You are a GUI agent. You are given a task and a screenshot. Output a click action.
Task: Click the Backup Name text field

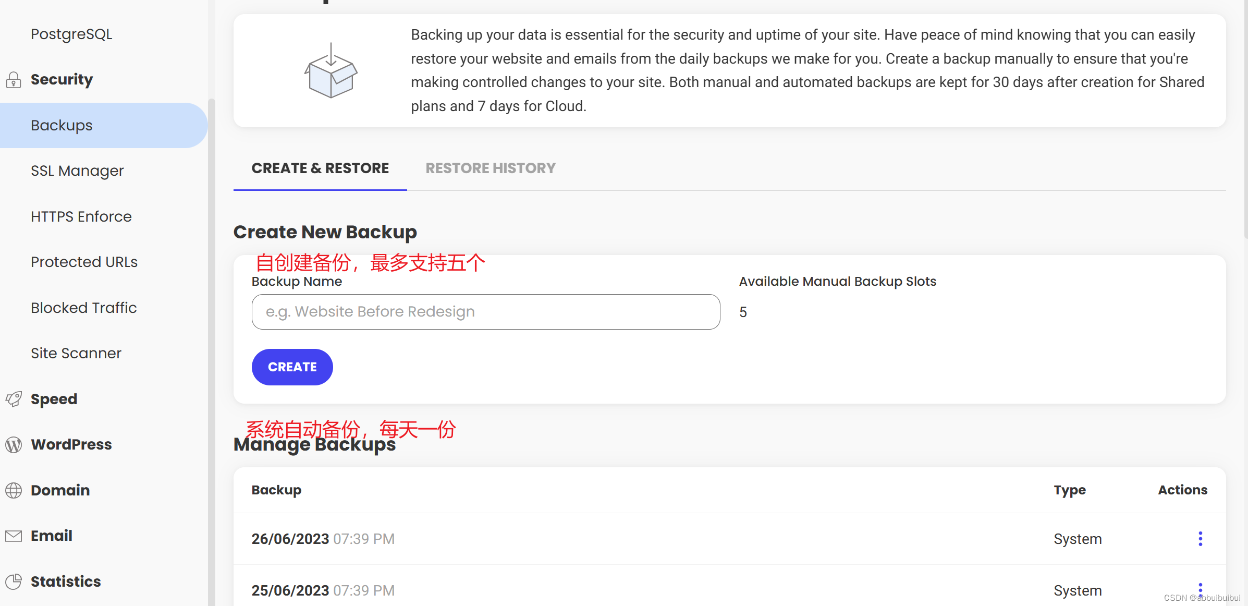(x=485, y=312)
